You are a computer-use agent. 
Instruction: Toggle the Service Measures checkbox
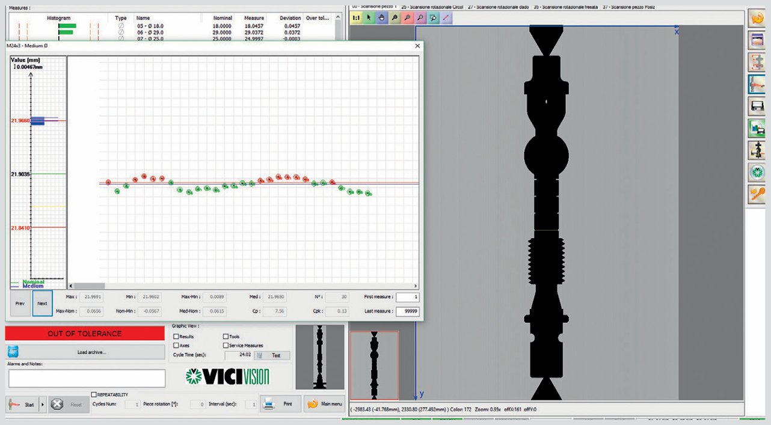point(226,346)
